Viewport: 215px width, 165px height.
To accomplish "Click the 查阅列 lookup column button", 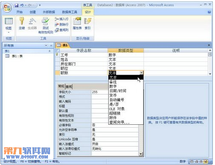I will point(62,30).
